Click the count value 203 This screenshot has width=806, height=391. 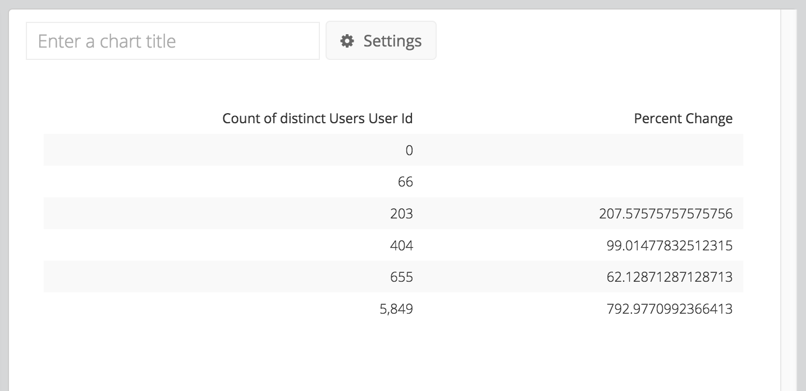tap(401, 213)
